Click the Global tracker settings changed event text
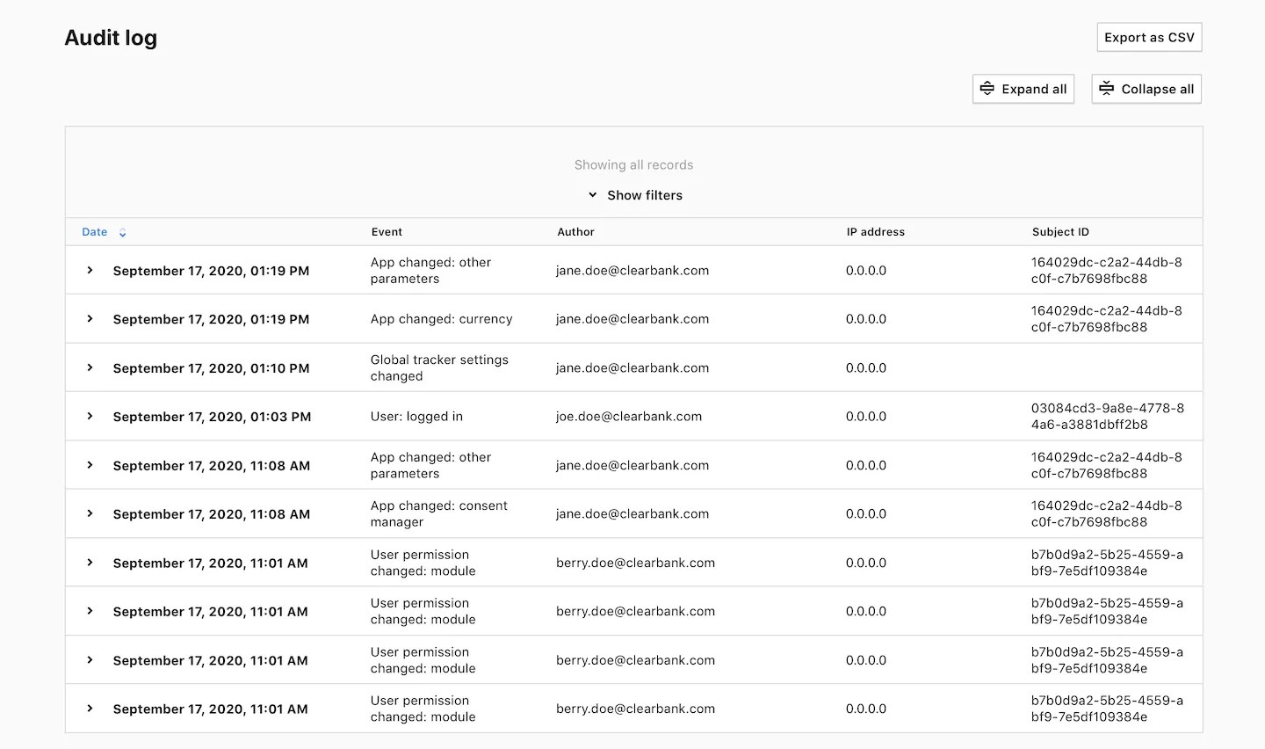The image size is (1265, 749). coord(439,367)
